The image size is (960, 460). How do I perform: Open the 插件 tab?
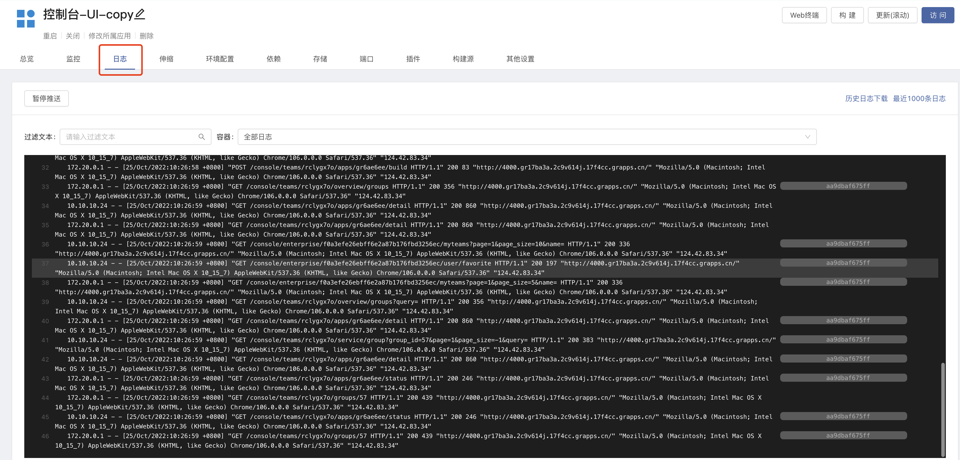click(413, 59)
